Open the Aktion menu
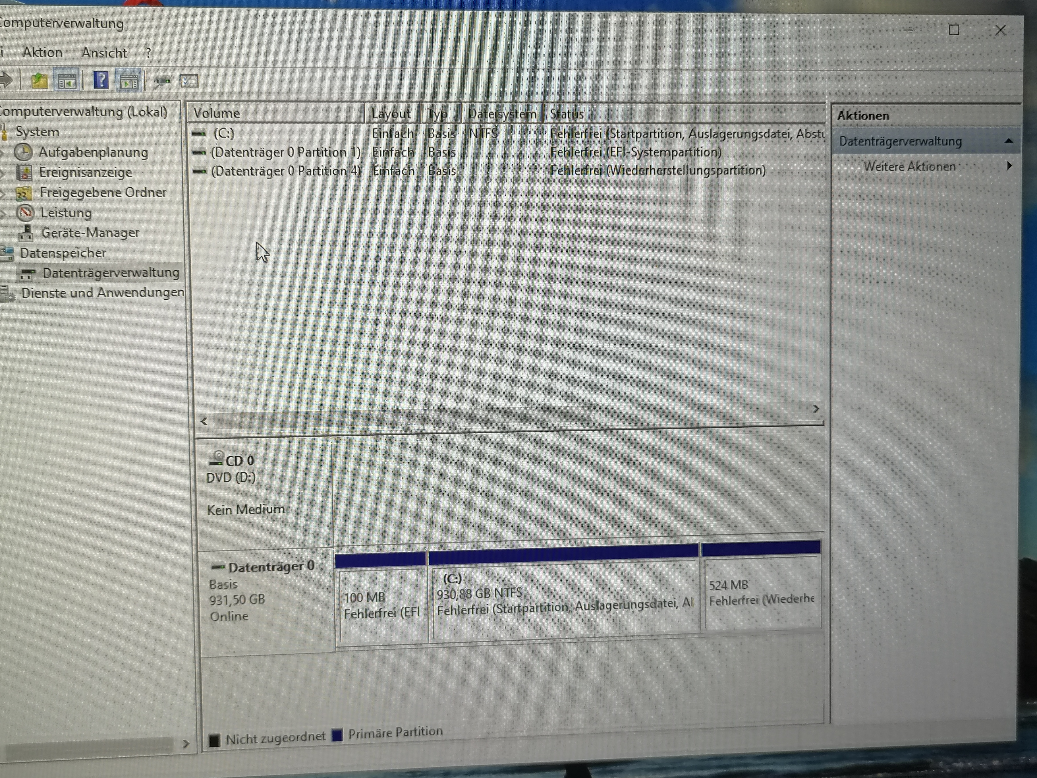Image resolution: width=1037 pixels, height=778 pixels. coord(42,52)
